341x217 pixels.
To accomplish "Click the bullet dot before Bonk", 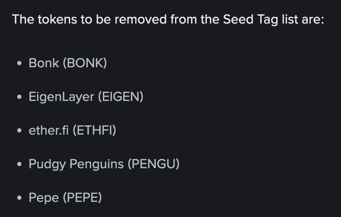I will click(x=19, y=63).
